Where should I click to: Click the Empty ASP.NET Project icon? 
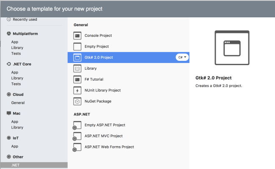click(x=77, y=125)
